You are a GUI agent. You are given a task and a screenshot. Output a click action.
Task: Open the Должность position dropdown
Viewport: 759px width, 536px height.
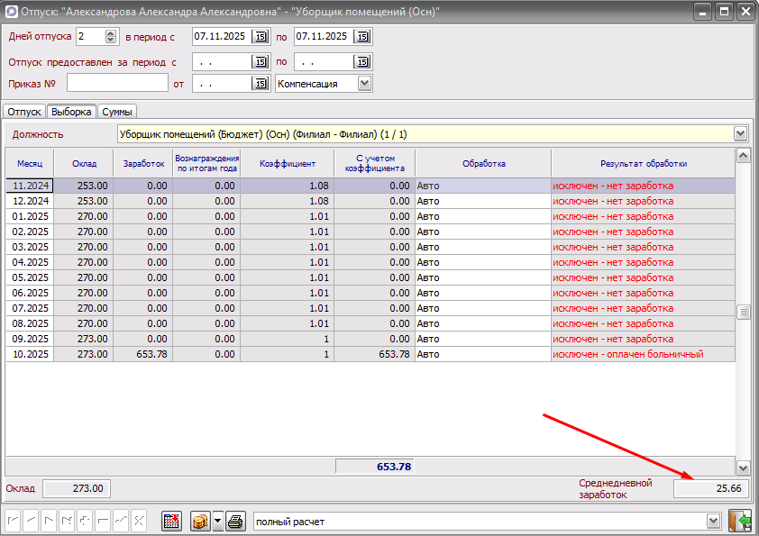click(741, 134)
